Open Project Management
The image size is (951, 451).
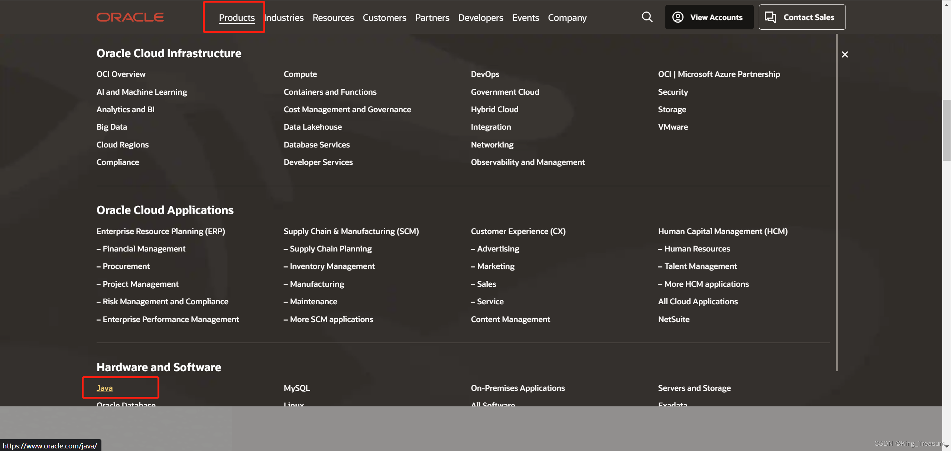coord(137,284)
